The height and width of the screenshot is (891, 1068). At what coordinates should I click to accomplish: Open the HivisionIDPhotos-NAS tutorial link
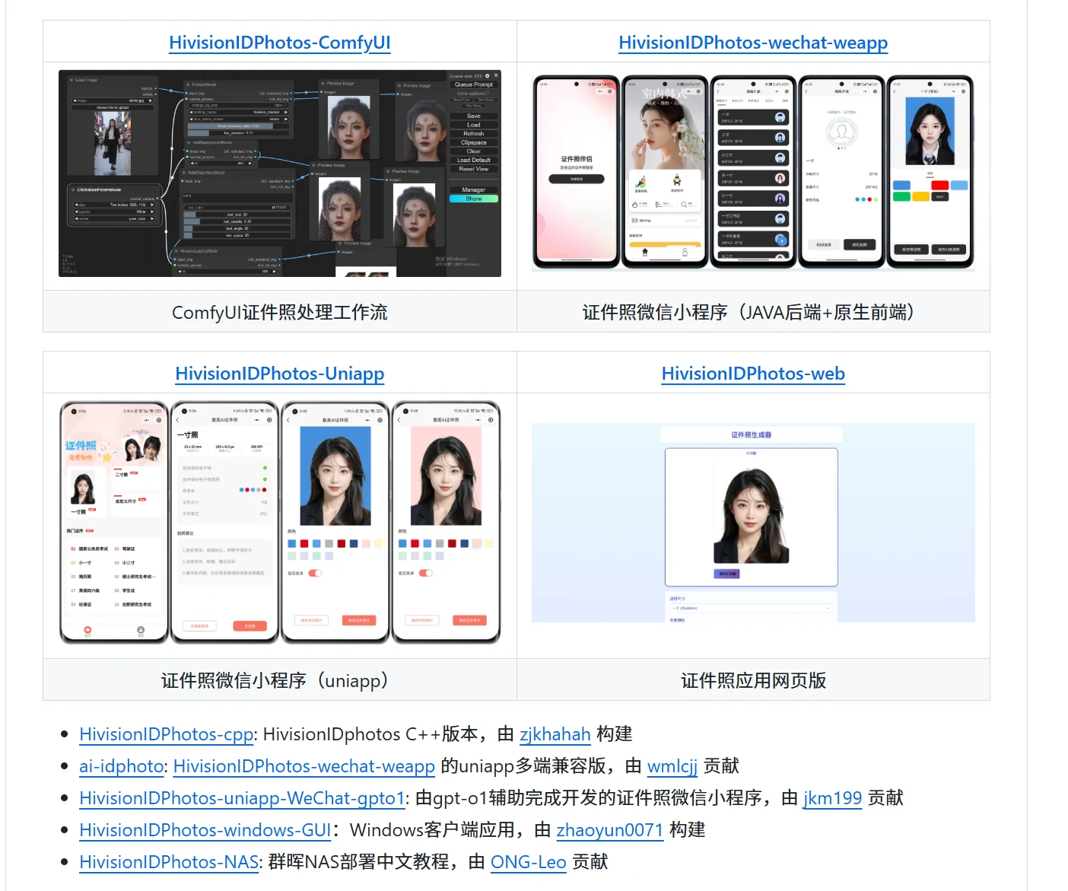click(169, 862)
